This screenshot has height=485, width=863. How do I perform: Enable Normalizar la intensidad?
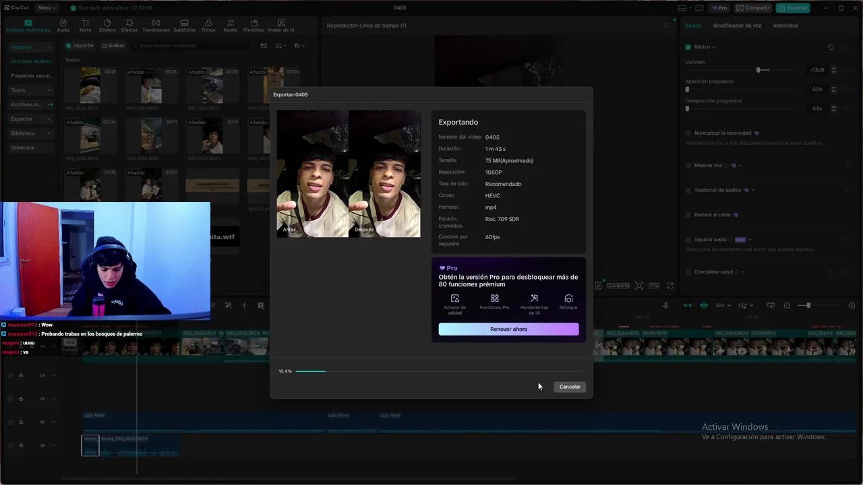pyautogui.click(x=688, y=133)
